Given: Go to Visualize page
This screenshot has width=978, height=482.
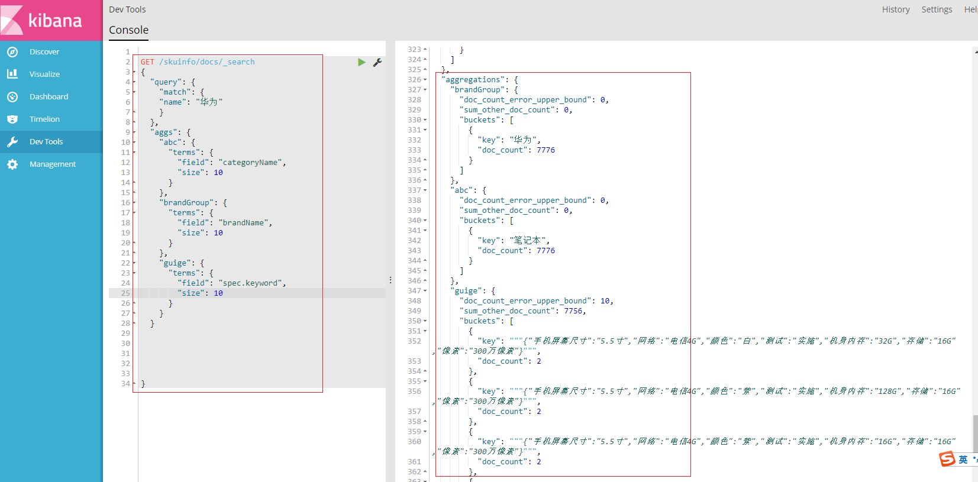Looking at the screenshot, I should [x=45, y=75].
